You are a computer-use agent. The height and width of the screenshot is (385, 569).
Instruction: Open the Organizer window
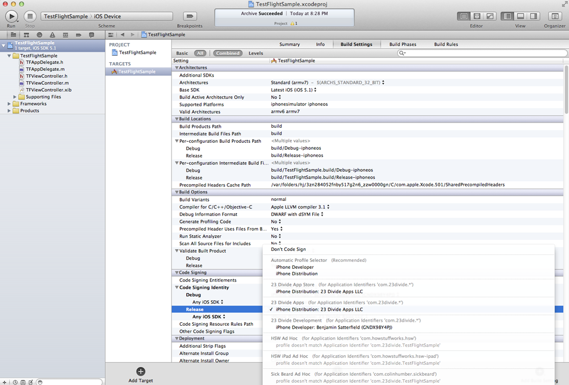coord(554,16)
